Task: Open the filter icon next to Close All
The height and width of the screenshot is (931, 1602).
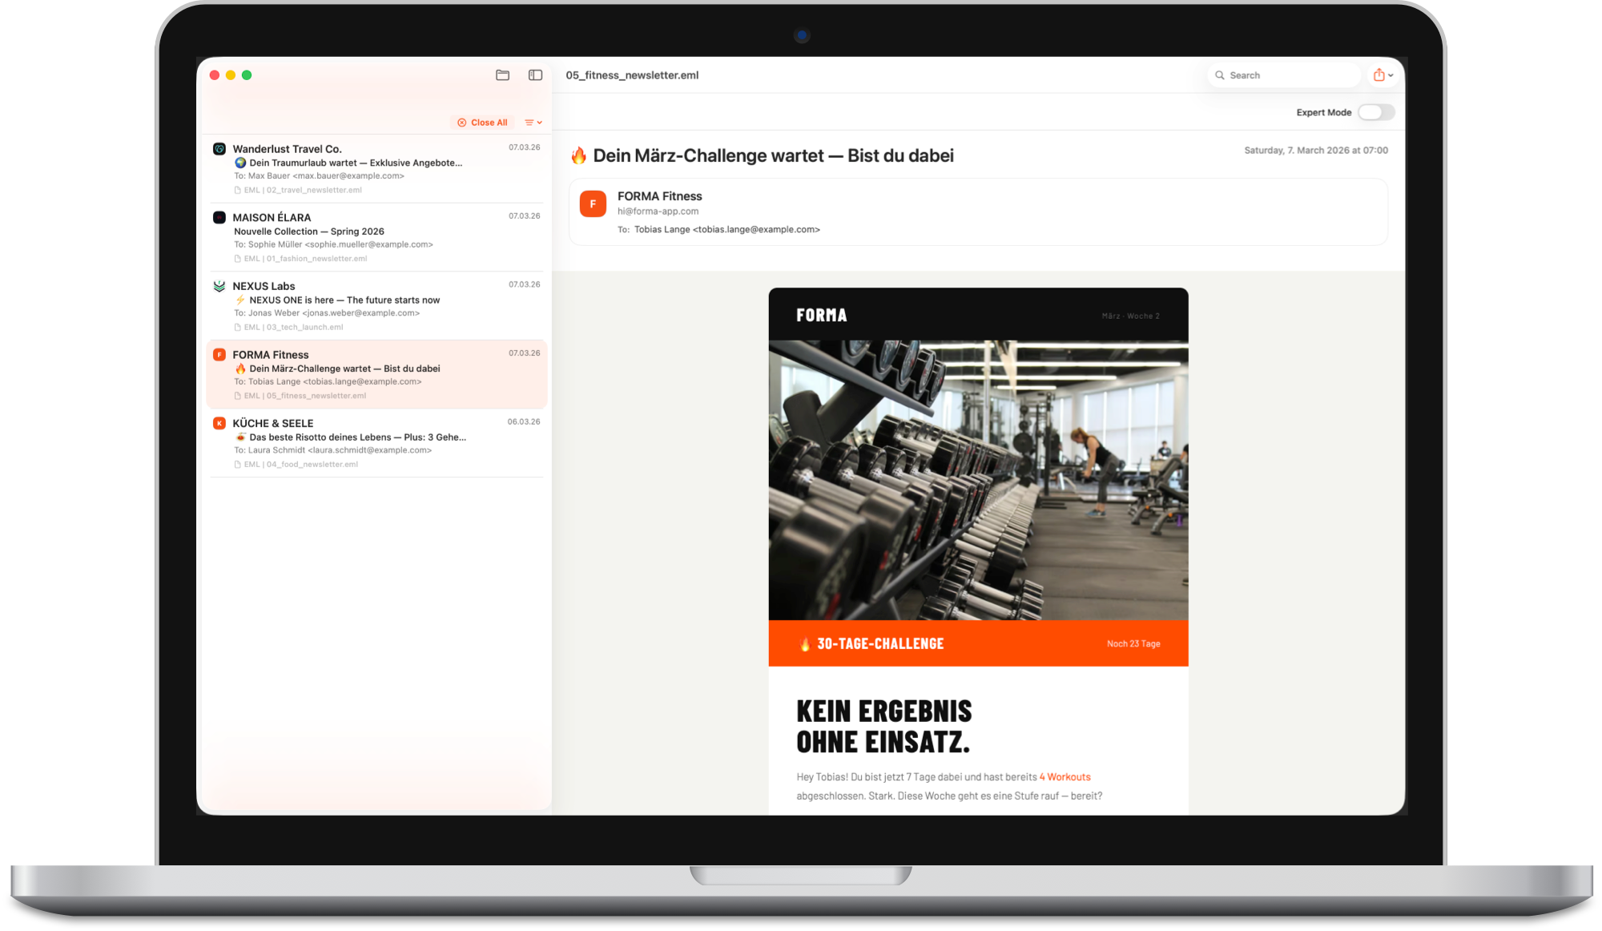Action: coord(529,122)
